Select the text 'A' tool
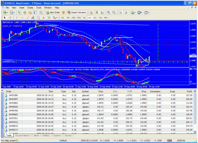 pos(44,18)
